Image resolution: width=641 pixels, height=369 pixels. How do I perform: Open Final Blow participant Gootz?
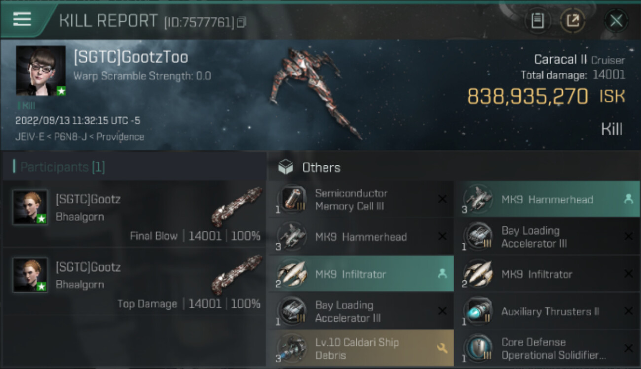(134, 214)
